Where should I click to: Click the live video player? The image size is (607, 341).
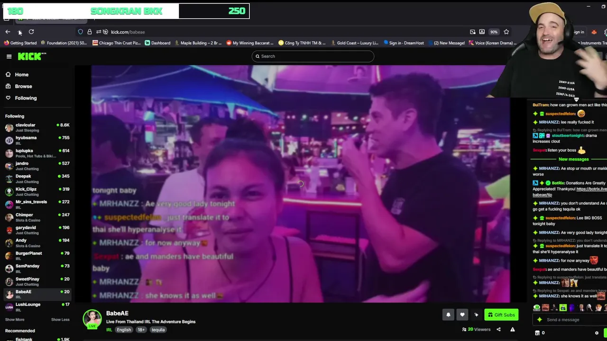click(301, 184)
